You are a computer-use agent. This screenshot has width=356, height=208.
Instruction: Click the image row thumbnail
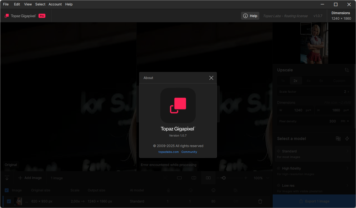[18, 201]
